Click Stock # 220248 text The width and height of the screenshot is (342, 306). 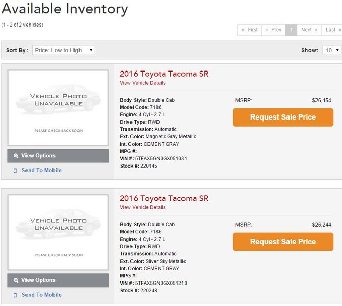pyautogui.click(x=139, y=291)
